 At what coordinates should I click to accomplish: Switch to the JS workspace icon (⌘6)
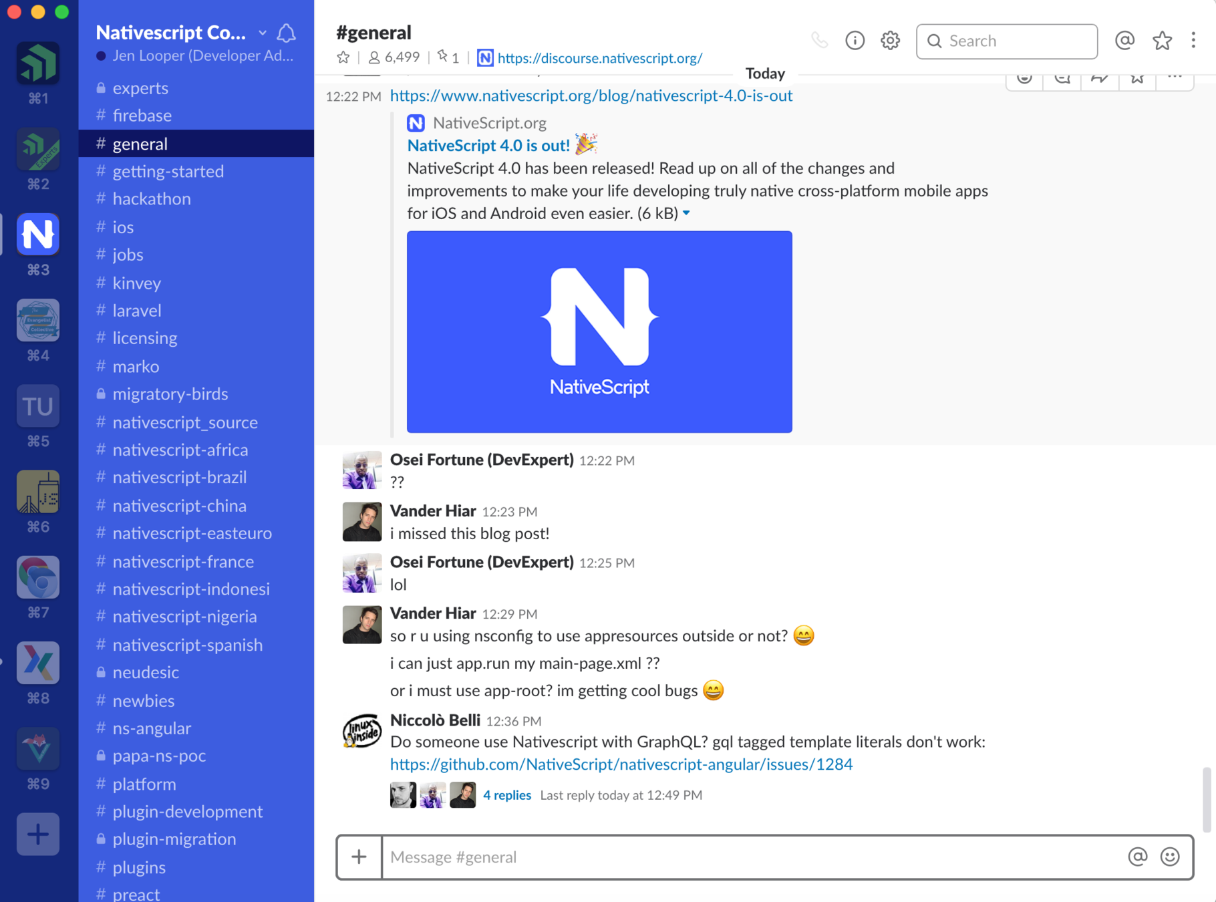click(38, 491)
